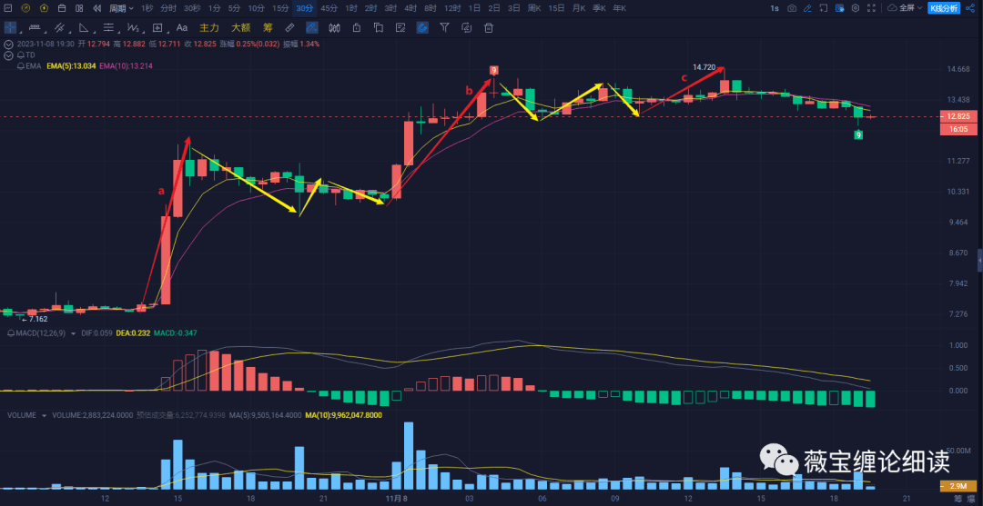The image size is (983, 506).
Task: Open the 全屏 cloud dropdown
Action: 906,8
